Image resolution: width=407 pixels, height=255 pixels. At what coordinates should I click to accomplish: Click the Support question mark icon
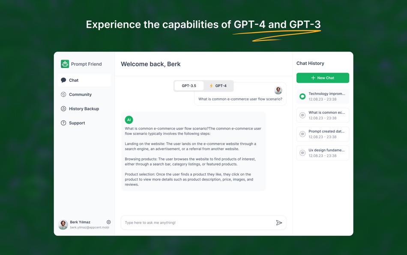(x=63, y=123)
